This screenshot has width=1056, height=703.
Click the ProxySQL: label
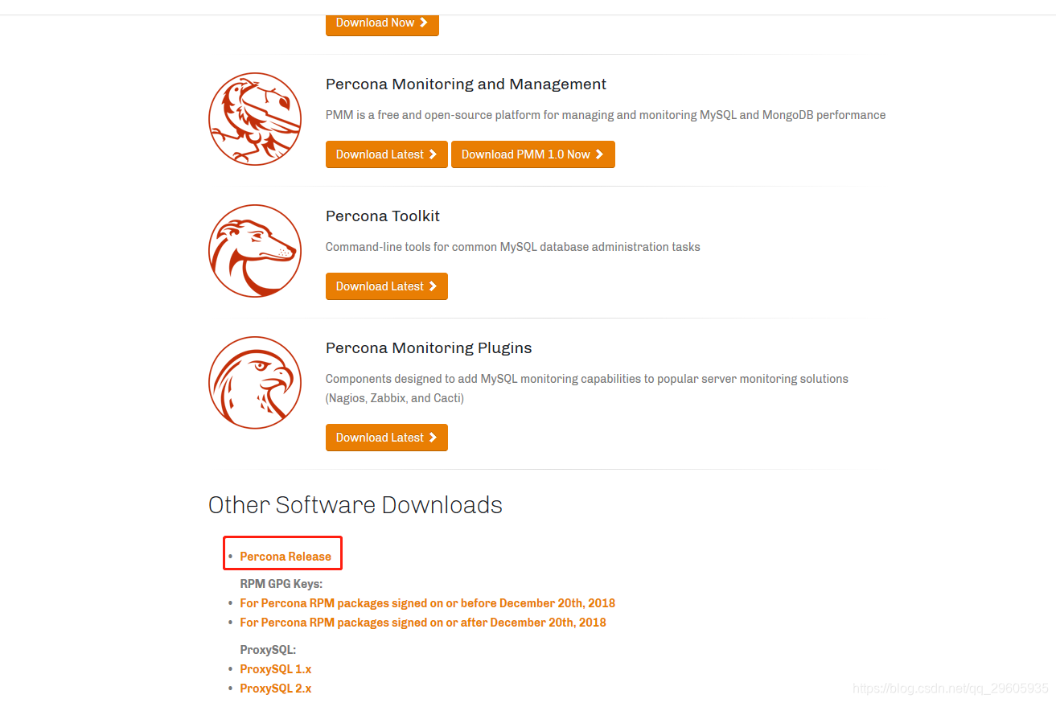[x=268, y=650]
